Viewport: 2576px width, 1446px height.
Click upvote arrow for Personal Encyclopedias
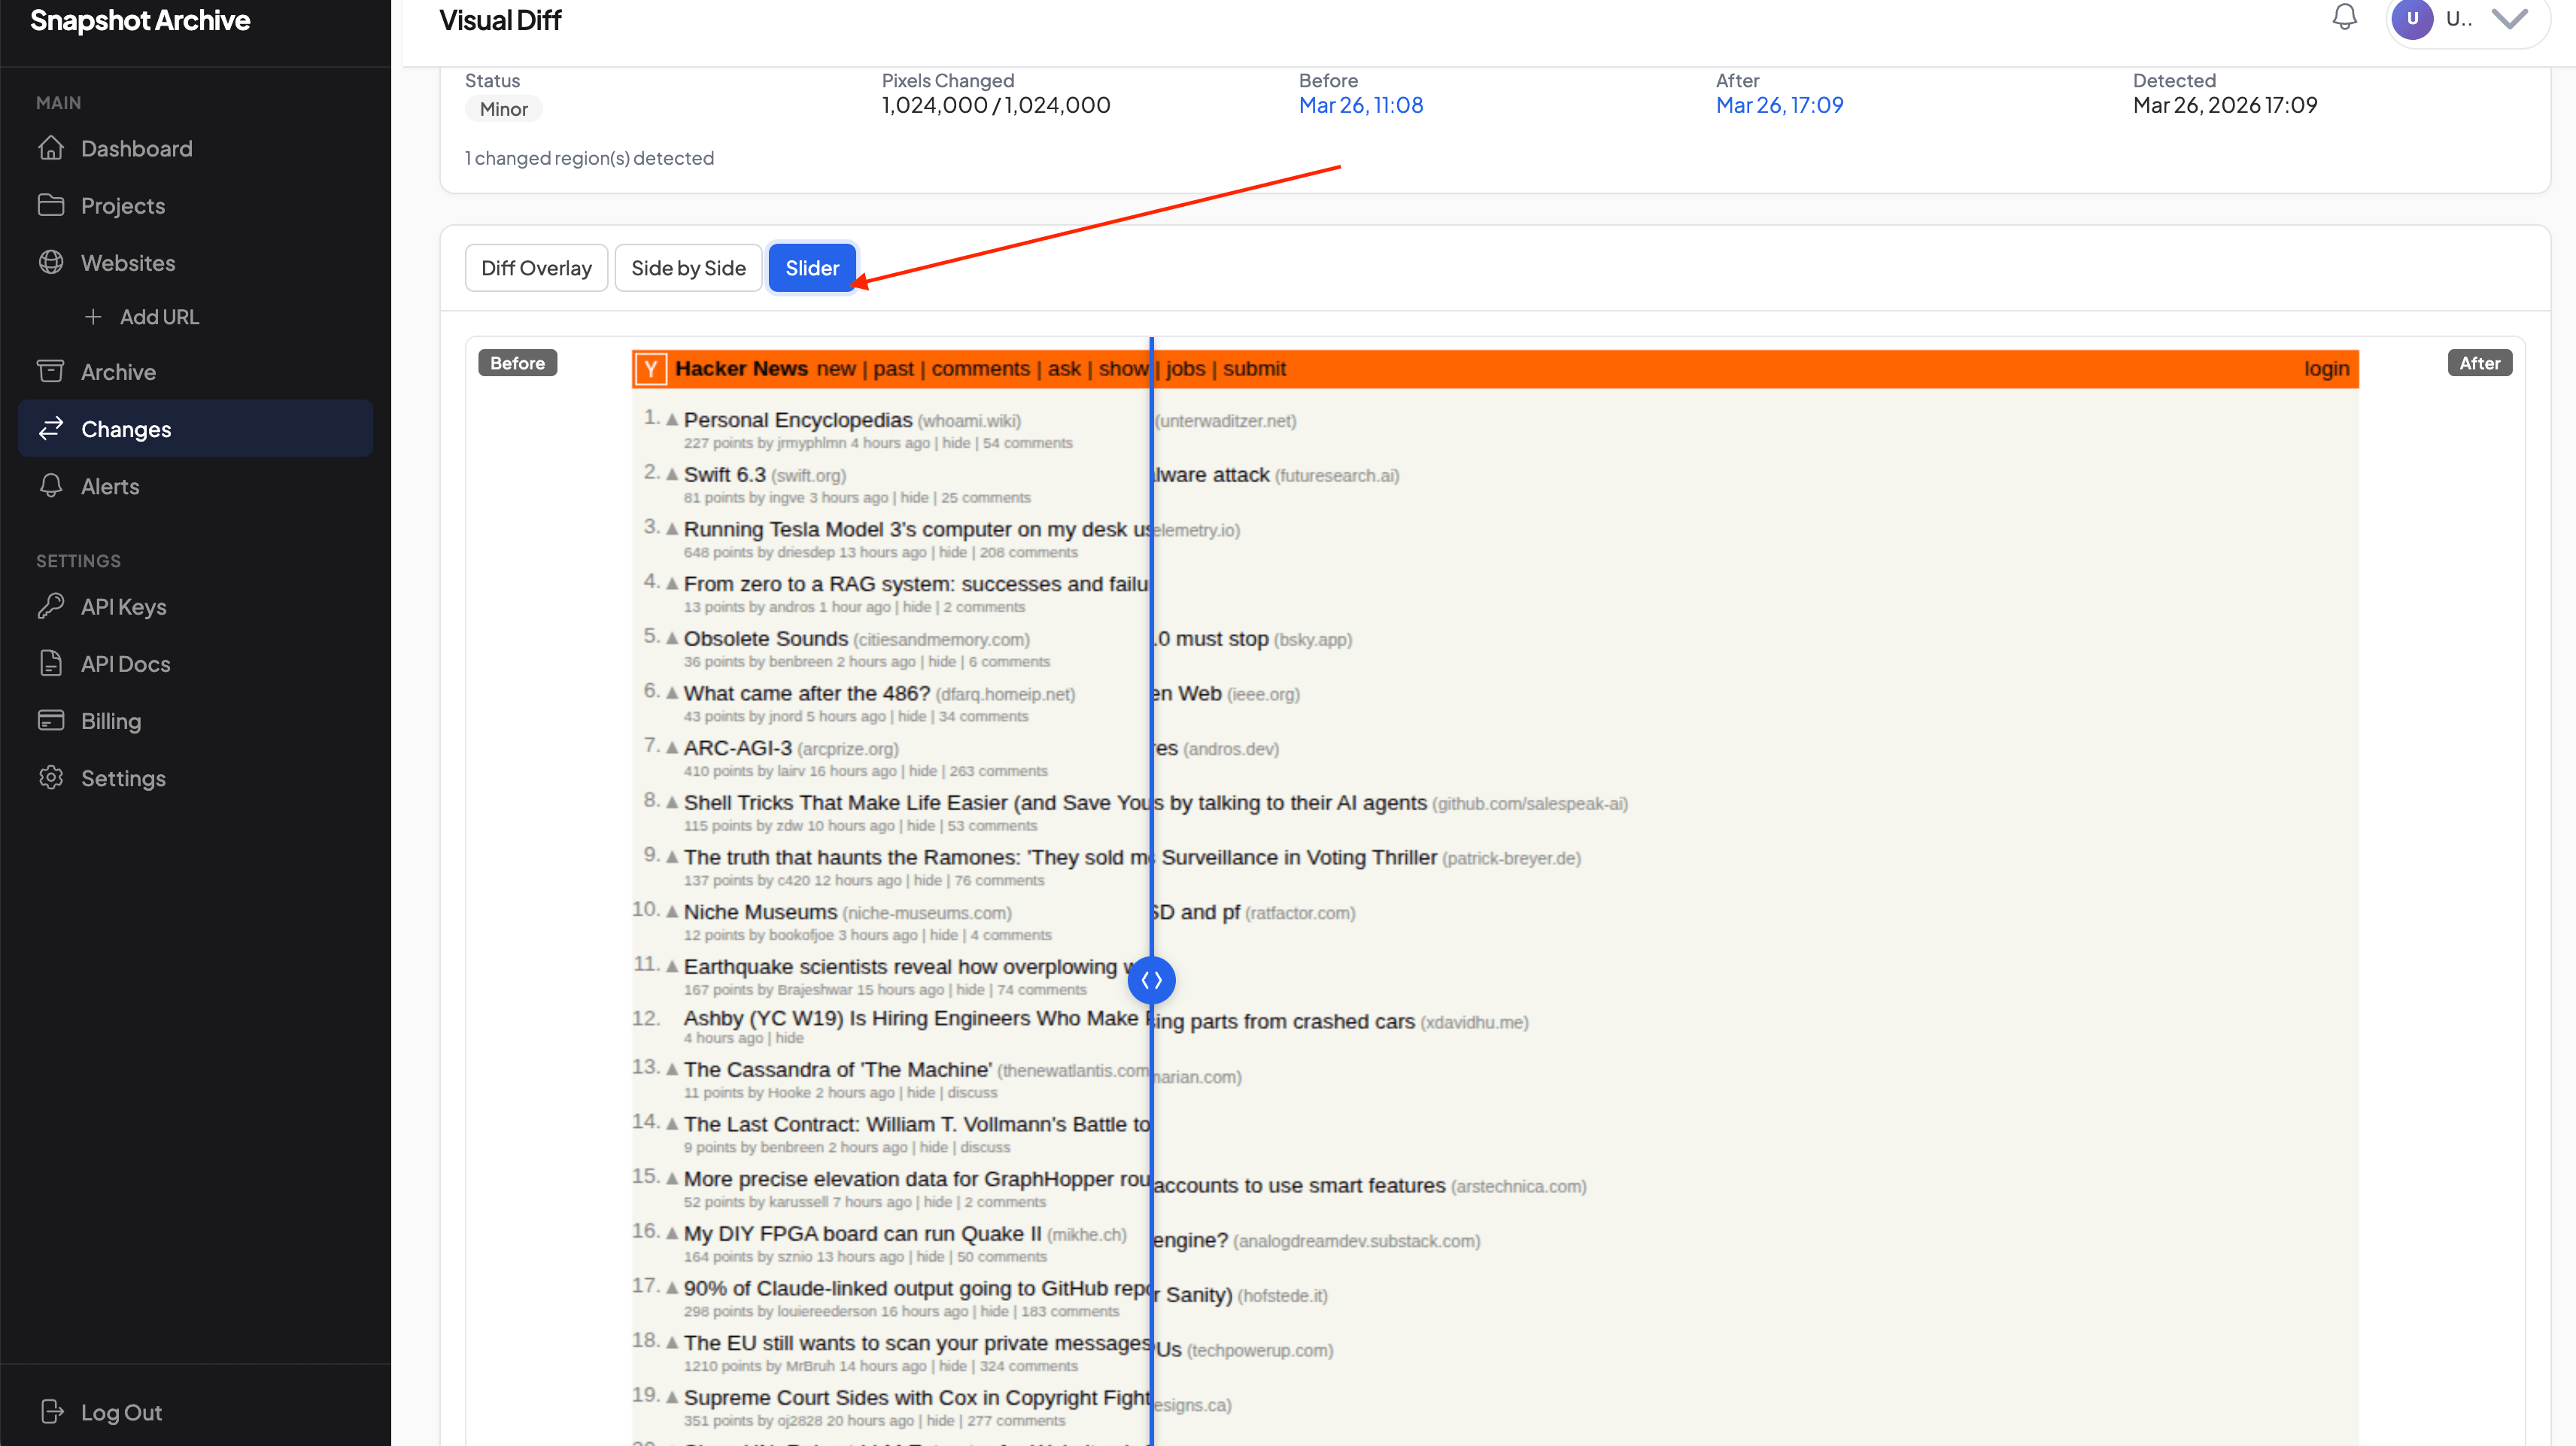click(x=672, y=419)
